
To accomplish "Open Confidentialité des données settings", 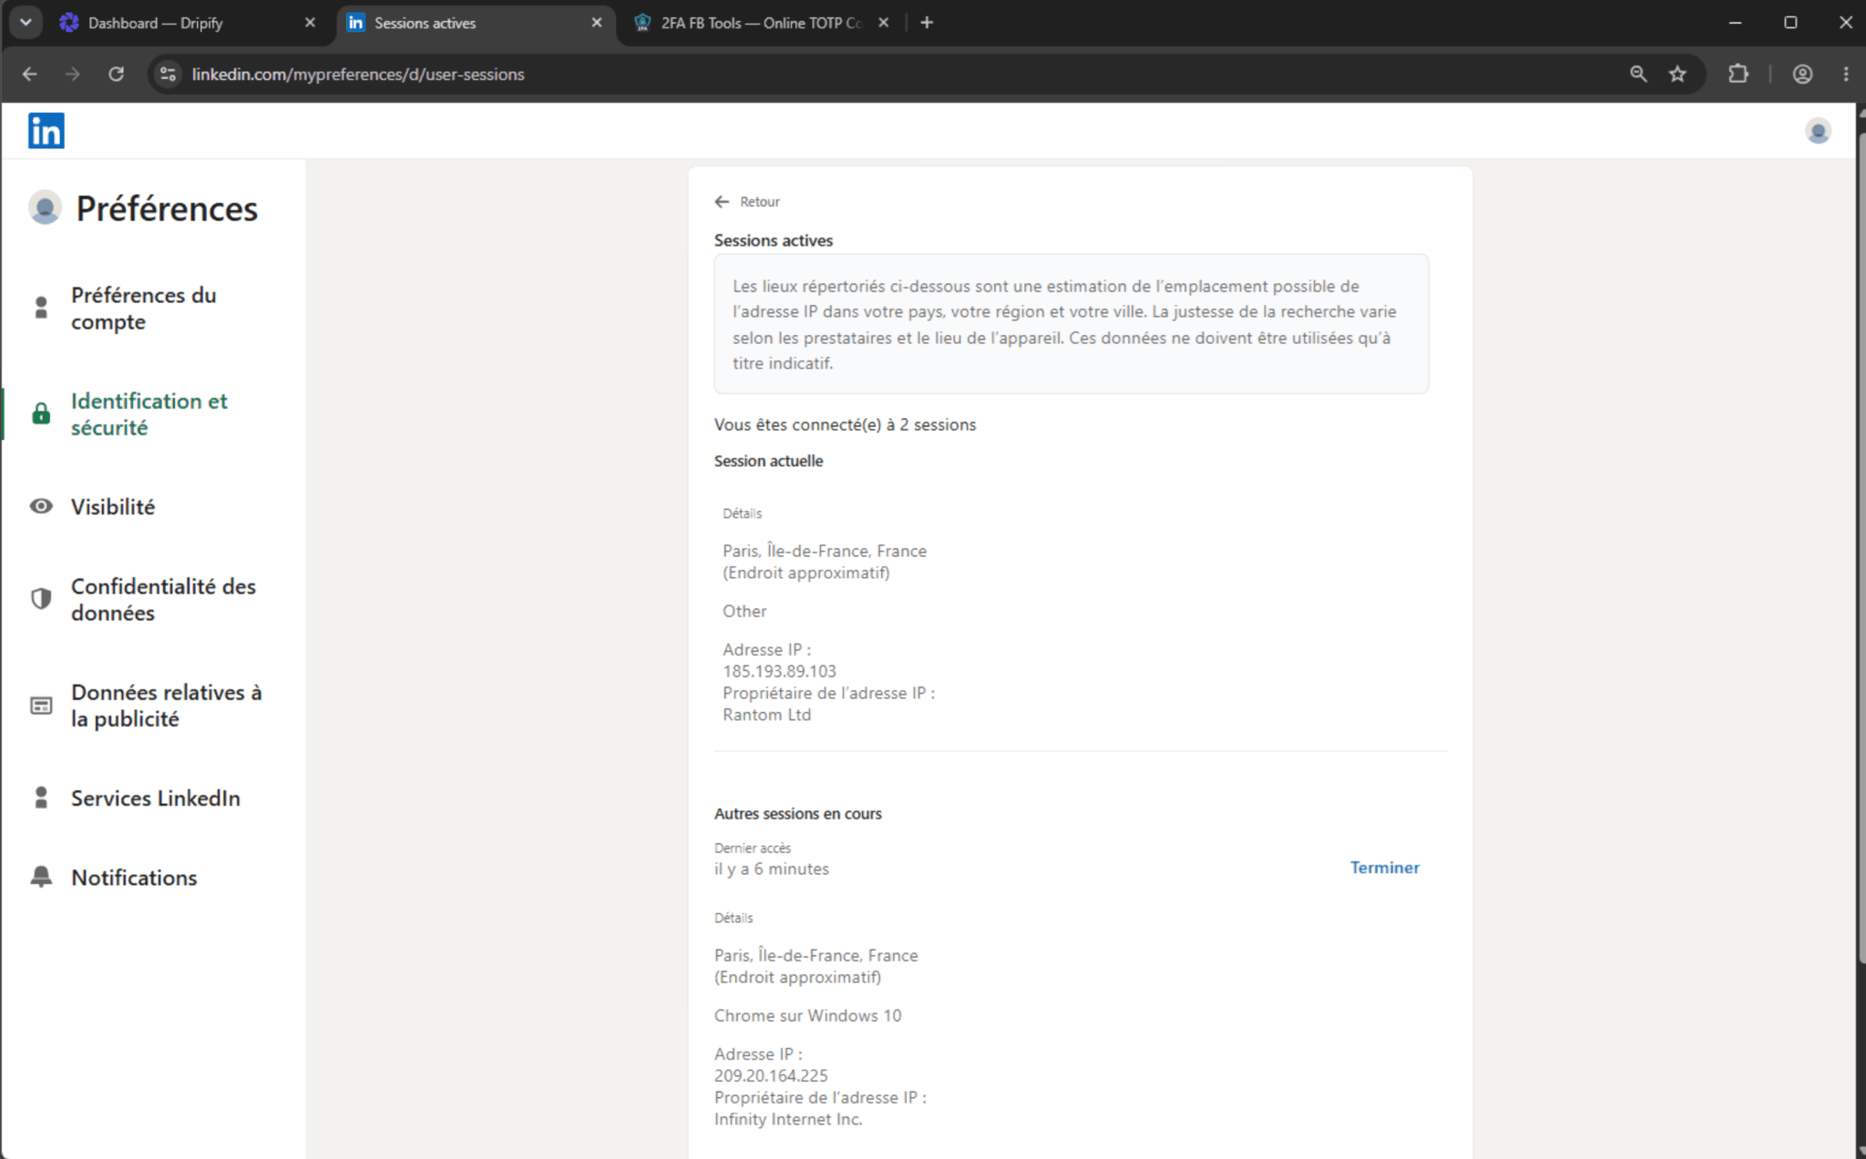I will click(x=164, y=600).
